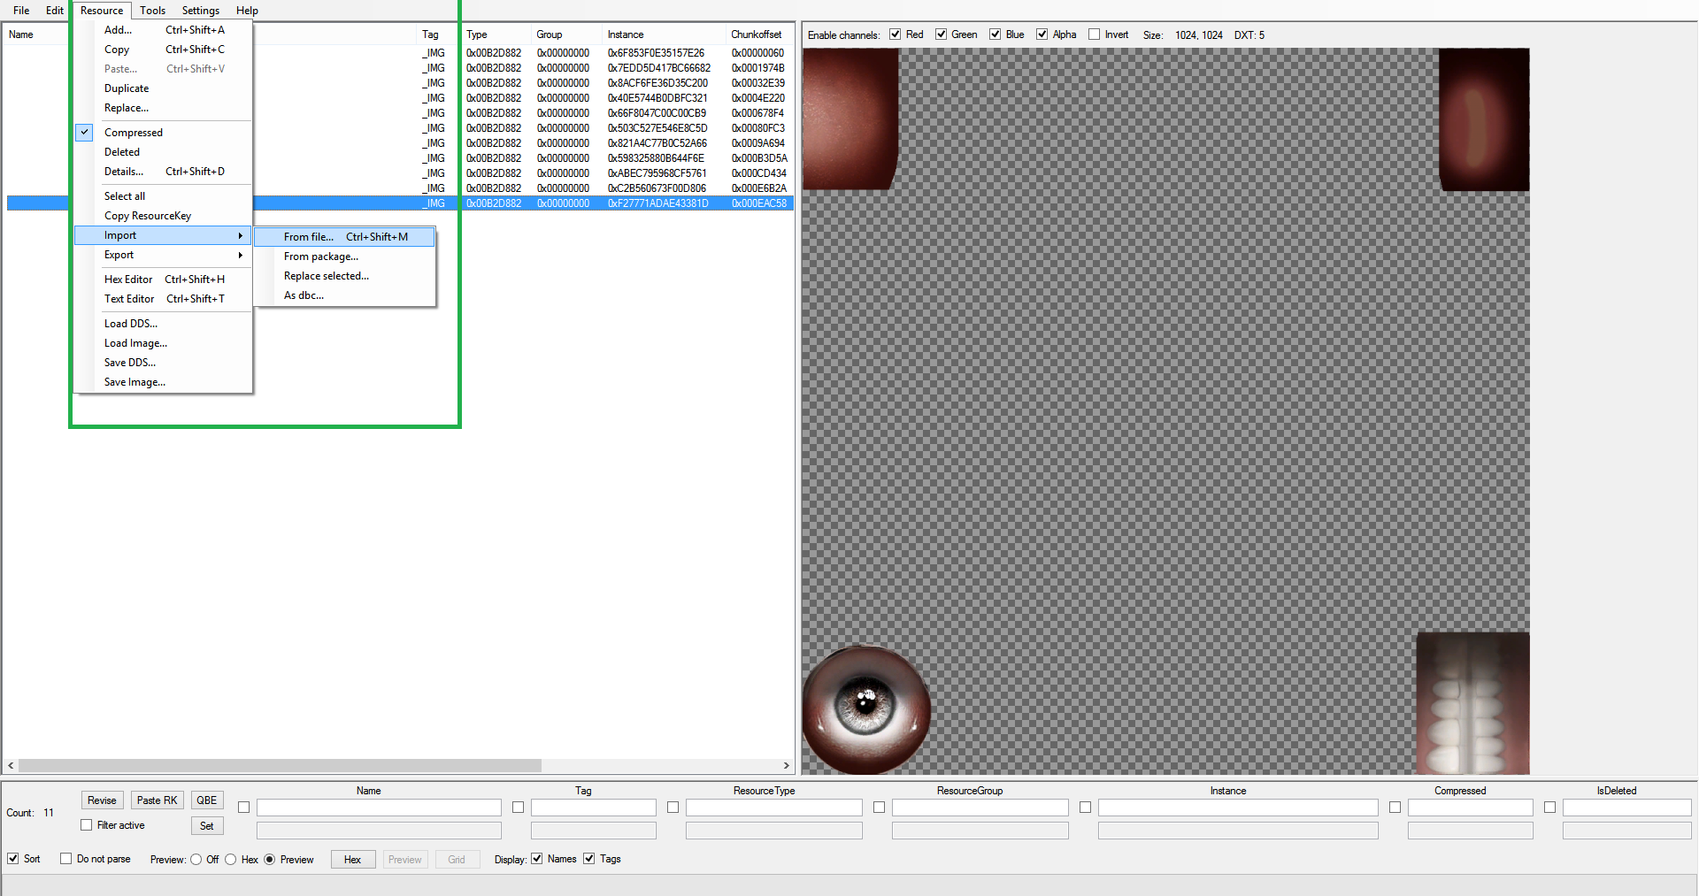This screenshot has height=896, width=1699.
Task: Check the IsDeleted filter checkbox
Action: point(1550,808)
